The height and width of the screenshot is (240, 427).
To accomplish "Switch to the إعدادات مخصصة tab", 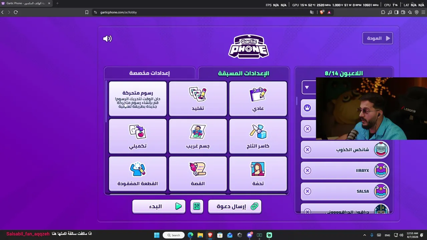I will pyautogui.click(x=149, y=73).
